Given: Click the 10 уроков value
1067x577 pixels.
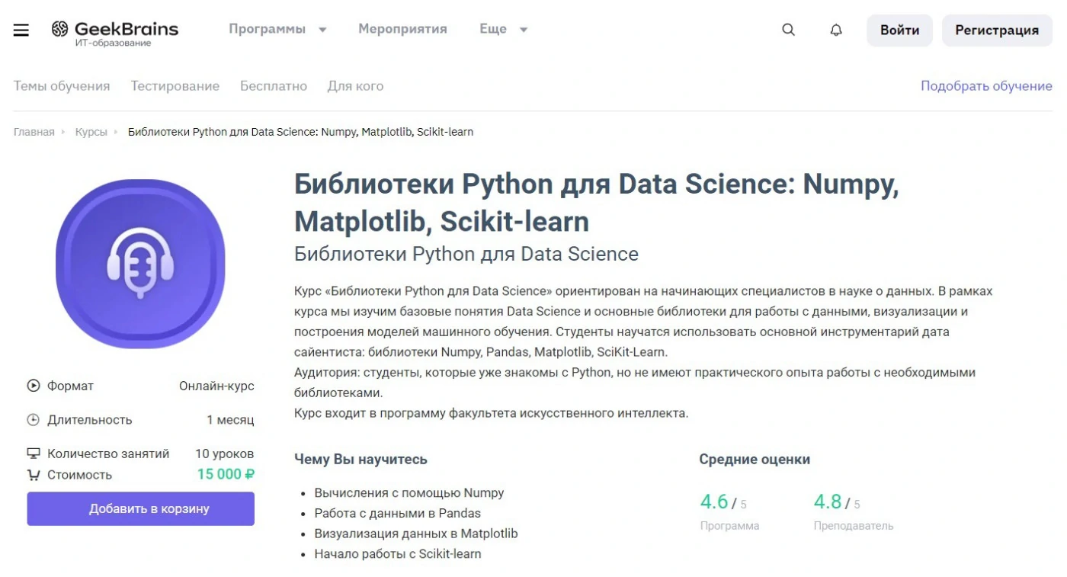Looking at the screenshot, I should click(225, 454).
